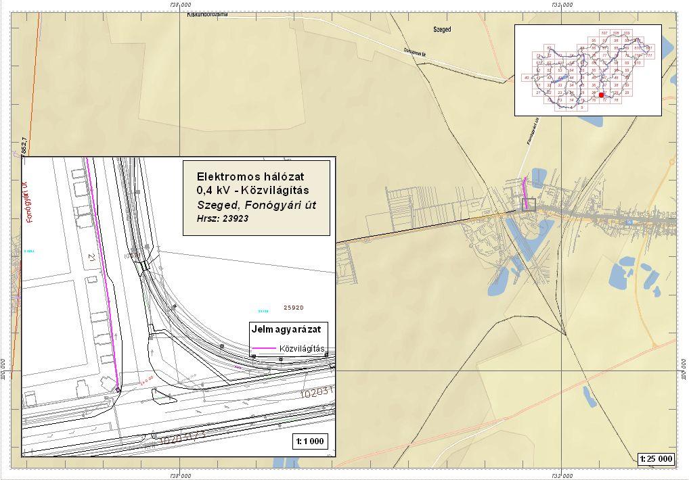Click the 'Jelmagyarázat' legend heading

[x=286, y=329]
